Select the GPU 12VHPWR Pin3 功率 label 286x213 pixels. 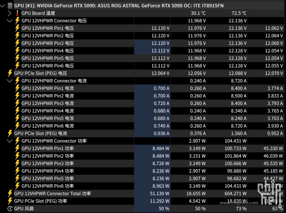point(48,163)
